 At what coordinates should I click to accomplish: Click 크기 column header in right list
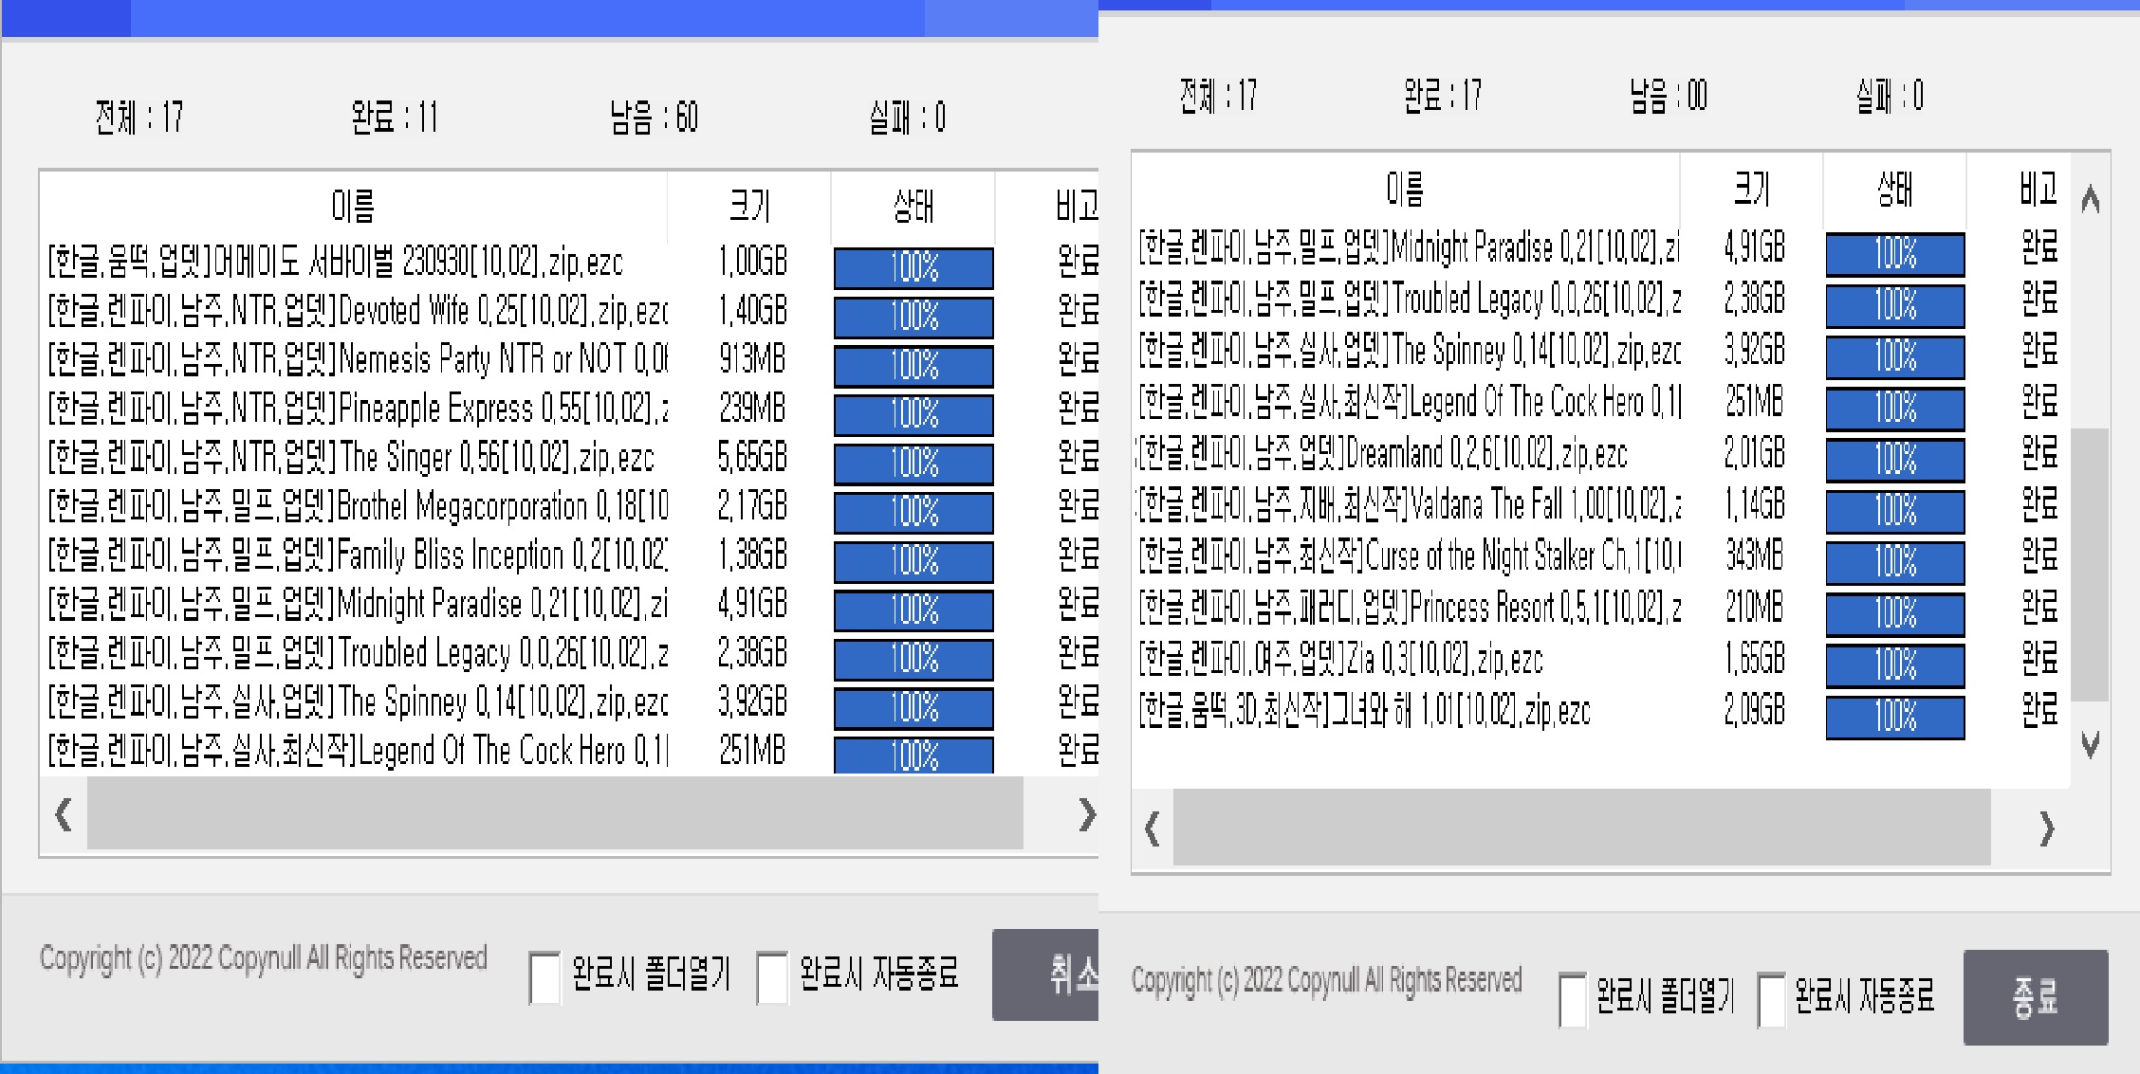[x=1751, y=190]
